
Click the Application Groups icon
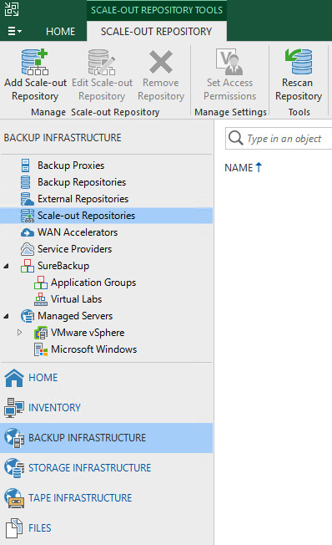point(41,283)
